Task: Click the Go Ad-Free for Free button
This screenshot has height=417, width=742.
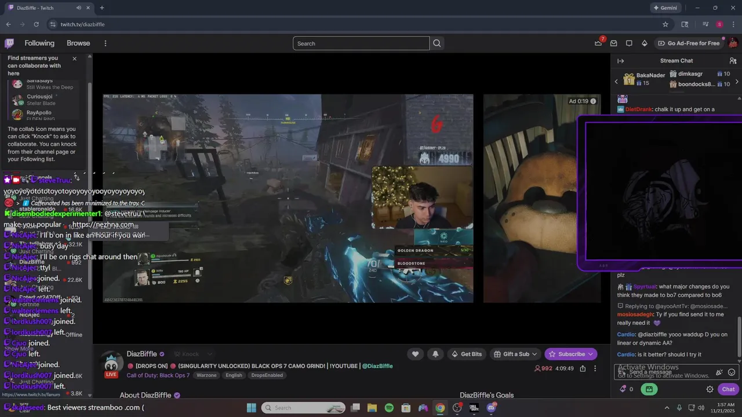Action: 689,43
